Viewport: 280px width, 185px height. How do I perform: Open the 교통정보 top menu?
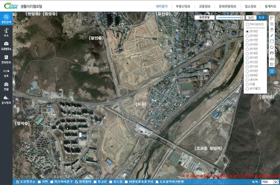[205, 7]
